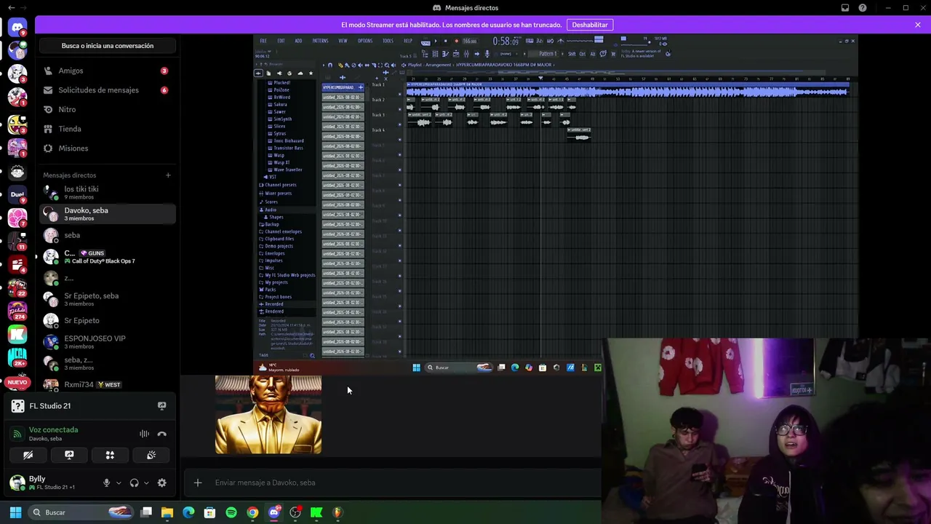Screen dimensions: 931x524
Task: Click the Windows taskbar search box
Action: (x=81, y=512)
